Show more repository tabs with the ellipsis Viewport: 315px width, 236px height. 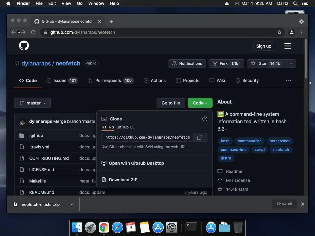coord(289,81)
